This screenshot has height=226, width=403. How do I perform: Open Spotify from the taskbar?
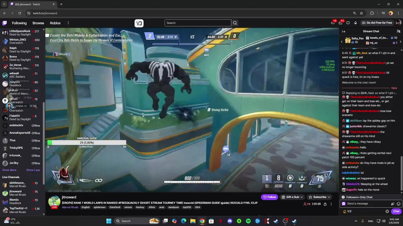248,221
